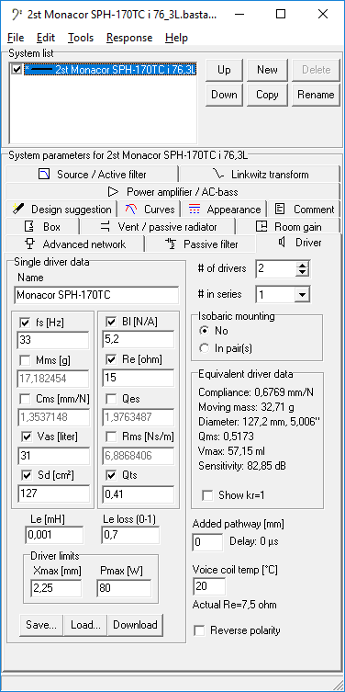The width and height of the screenshot is (345, 692).
Task: Toggle the Re [ohm] checkbox
Action: (110, 360)
